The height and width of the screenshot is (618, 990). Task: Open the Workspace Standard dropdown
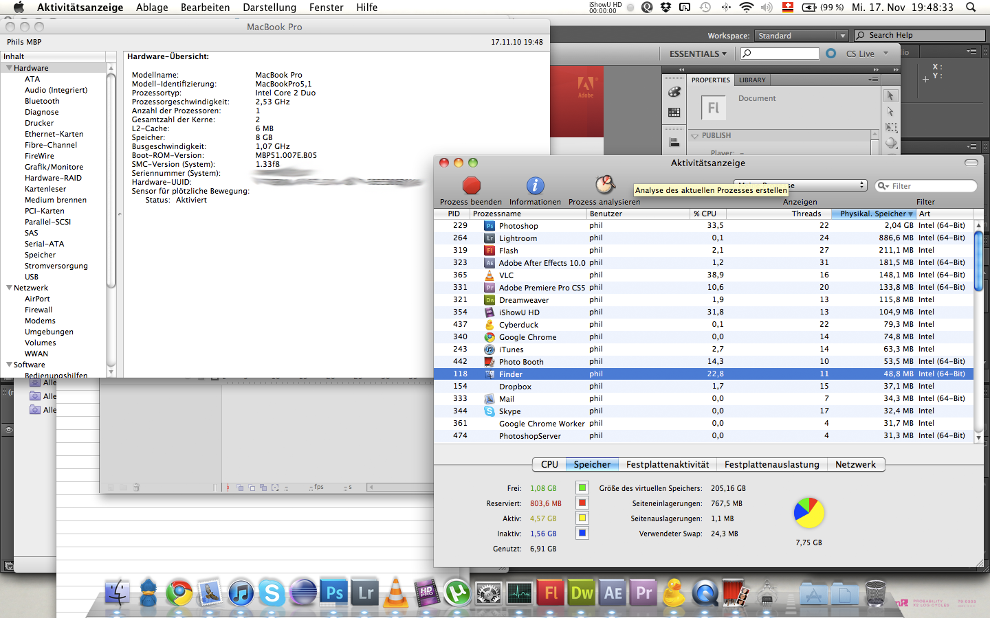[x=801, y=36]
